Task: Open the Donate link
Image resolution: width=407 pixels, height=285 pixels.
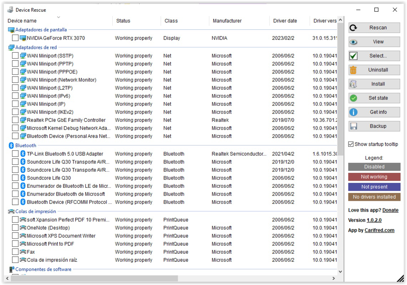Action: tap(390, 210)
